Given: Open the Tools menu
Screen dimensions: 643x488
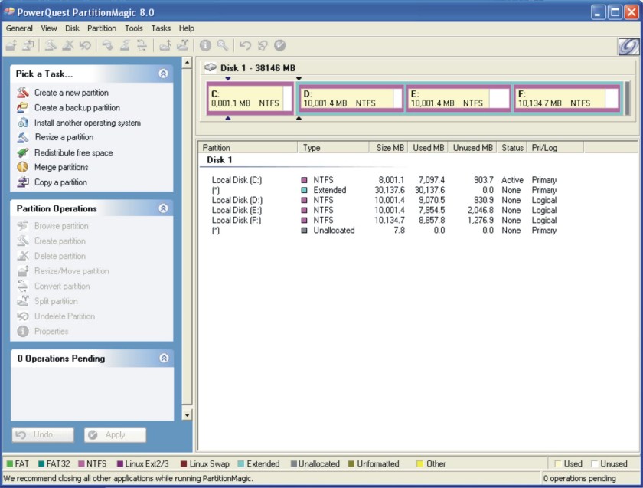Looking at the screenshot, I should (x=134, y=28).
